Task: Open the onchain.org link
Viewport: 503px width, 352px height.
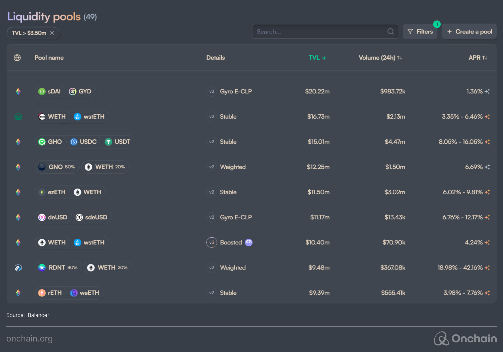Action: (29, 339)
